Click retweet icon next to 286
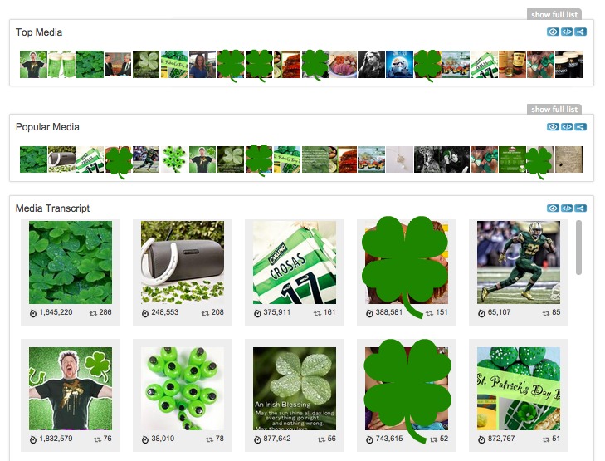The height and width of the screenshot is (461, 605). pyautogui.click(x=93, y=313)
